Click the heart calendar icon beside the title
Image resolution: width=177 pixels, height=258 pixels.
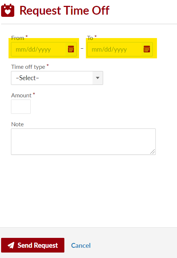pos(8,10)
